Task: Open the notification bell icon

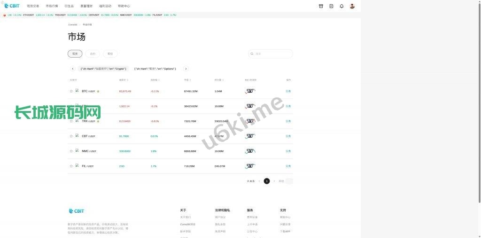Action: [x=341, y=6]
